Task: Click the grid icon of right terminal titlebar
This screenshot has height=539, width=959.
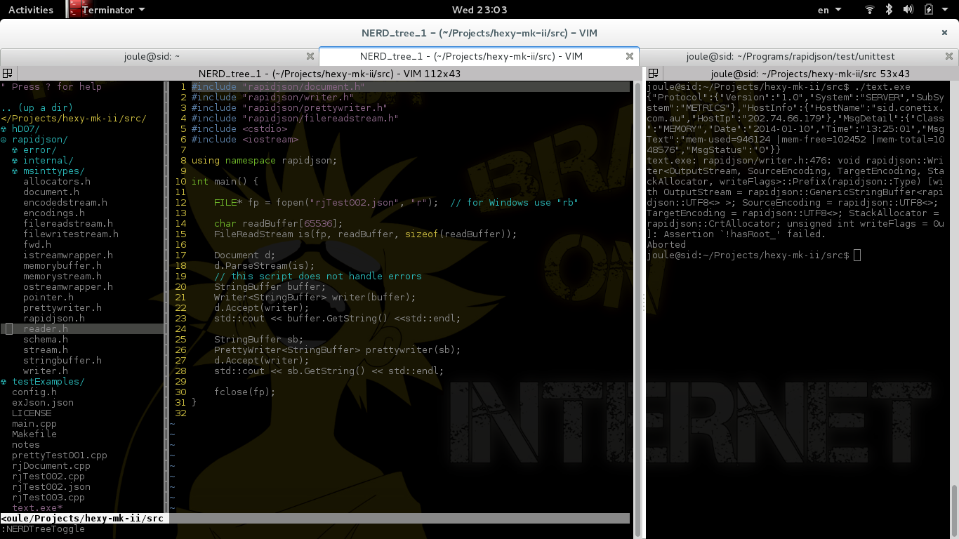Action: click(653, 73)
